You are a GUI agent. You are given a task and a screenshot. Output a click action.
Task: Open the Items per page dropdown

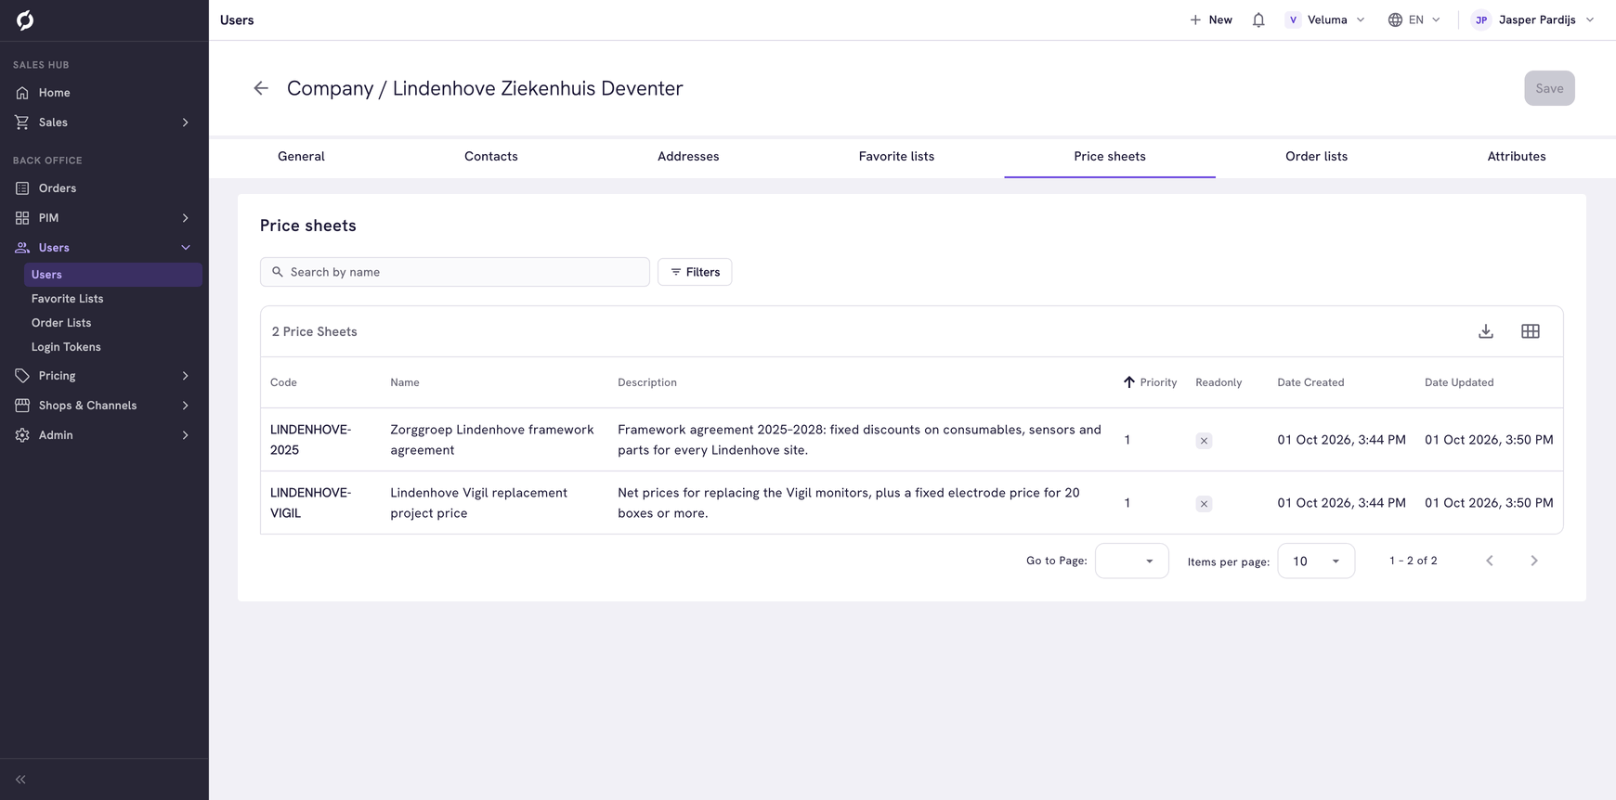(1316, 561)
